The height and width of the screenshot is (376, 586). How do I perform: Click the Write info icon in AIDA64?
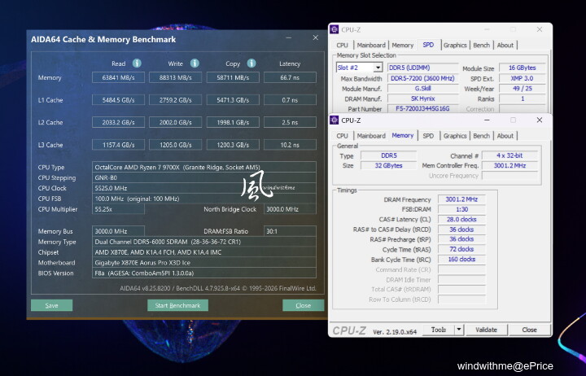pos(195,63)
